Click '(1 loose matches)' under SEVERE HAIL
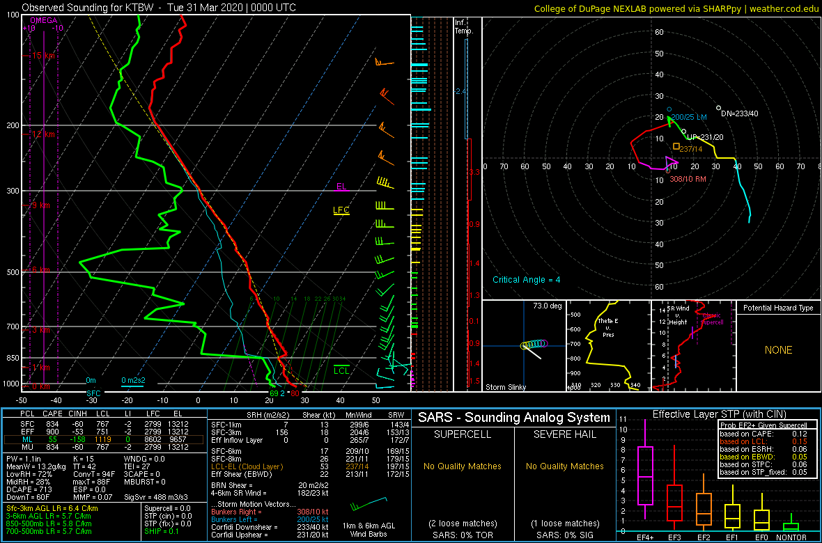The width and height of the screenshot is (822, 543). click(565, 523)
